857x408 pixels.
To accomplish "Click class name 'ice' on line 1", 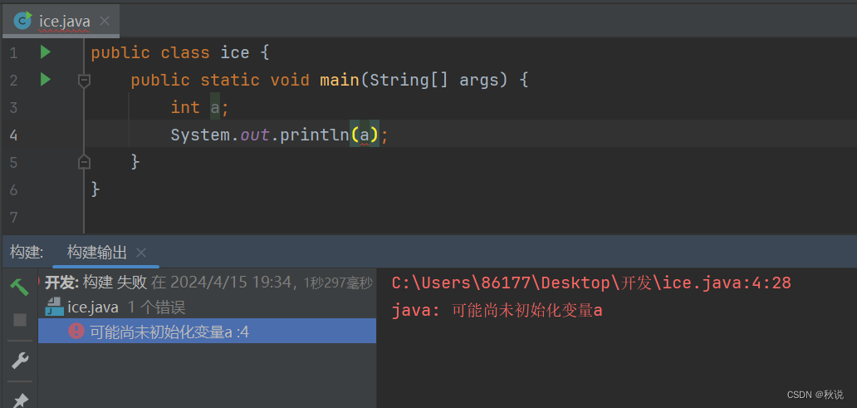I will [235, 53].
